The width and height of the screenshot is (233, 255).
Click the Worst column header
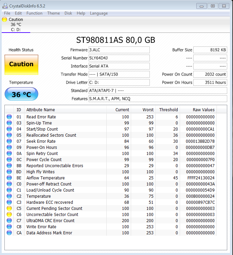point(143,110)
